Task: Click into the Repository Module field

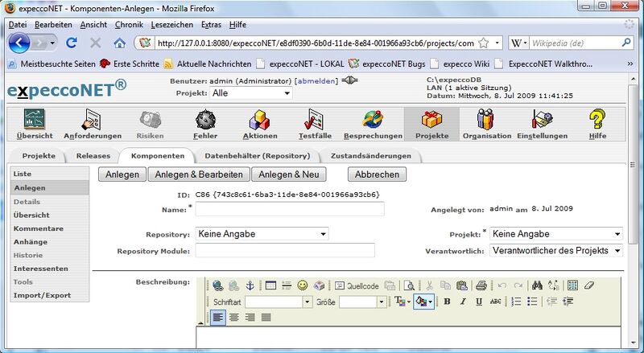Action: click(285, 250)
